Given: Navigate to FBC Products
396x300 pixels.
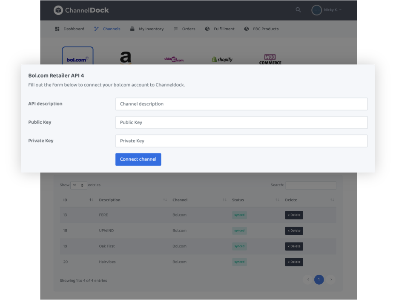Looking at the screenshot, I should (261, 29).
